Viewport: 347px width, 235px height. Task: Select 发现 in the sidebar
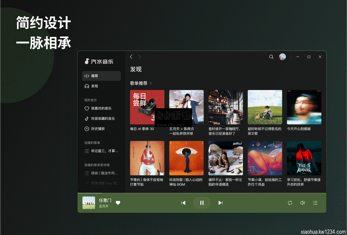pos(101,86)
